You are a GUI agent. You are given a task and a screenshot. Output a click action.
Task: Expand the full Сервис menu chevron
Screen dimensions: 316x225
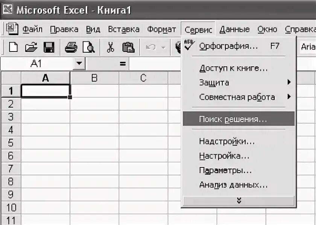[239, 201]
